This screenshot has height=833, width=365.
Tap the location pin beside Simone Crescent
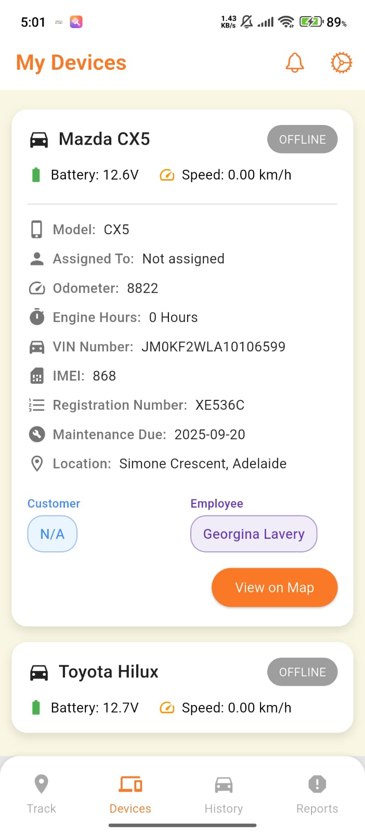point(36,463)
